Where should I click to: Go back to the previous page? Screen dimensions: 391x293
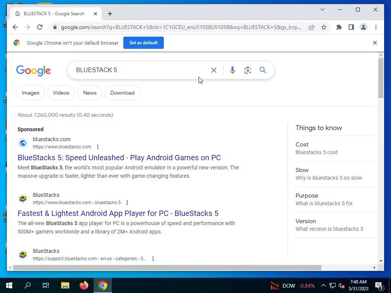pyautogui.click(x=15, y=27)
